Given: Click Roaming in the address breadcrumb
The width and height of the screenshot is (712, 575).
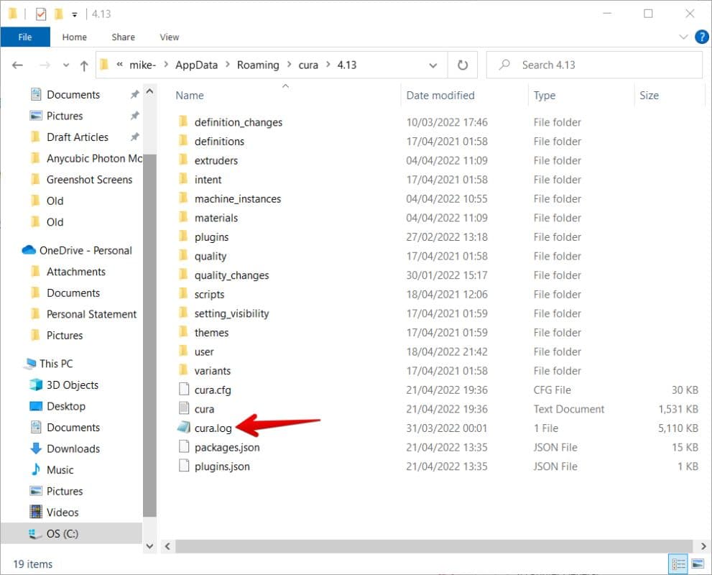Looking at the screenshot, I should tap(258, 65).
